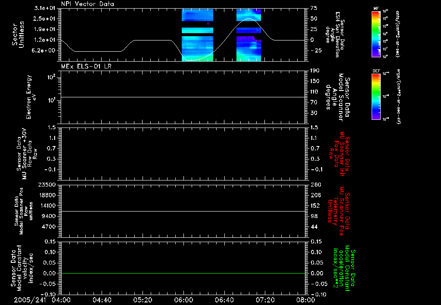441x305 pixels.
Task: Click the NPI spectrogram block starting at 06:00
Action: (197, 35)
